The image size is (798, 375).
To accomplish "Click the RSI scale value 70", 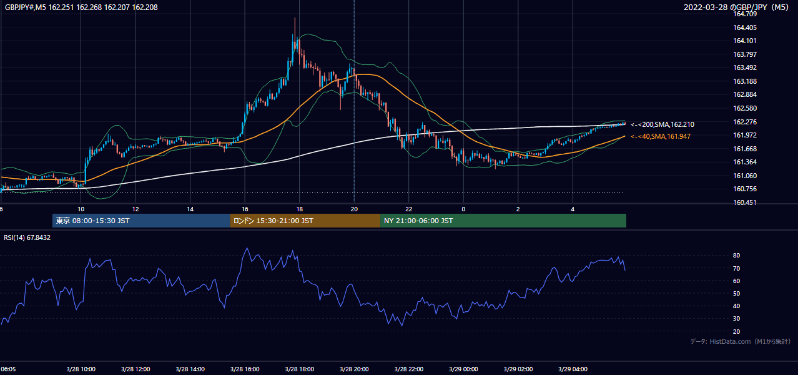I will 737,268.
